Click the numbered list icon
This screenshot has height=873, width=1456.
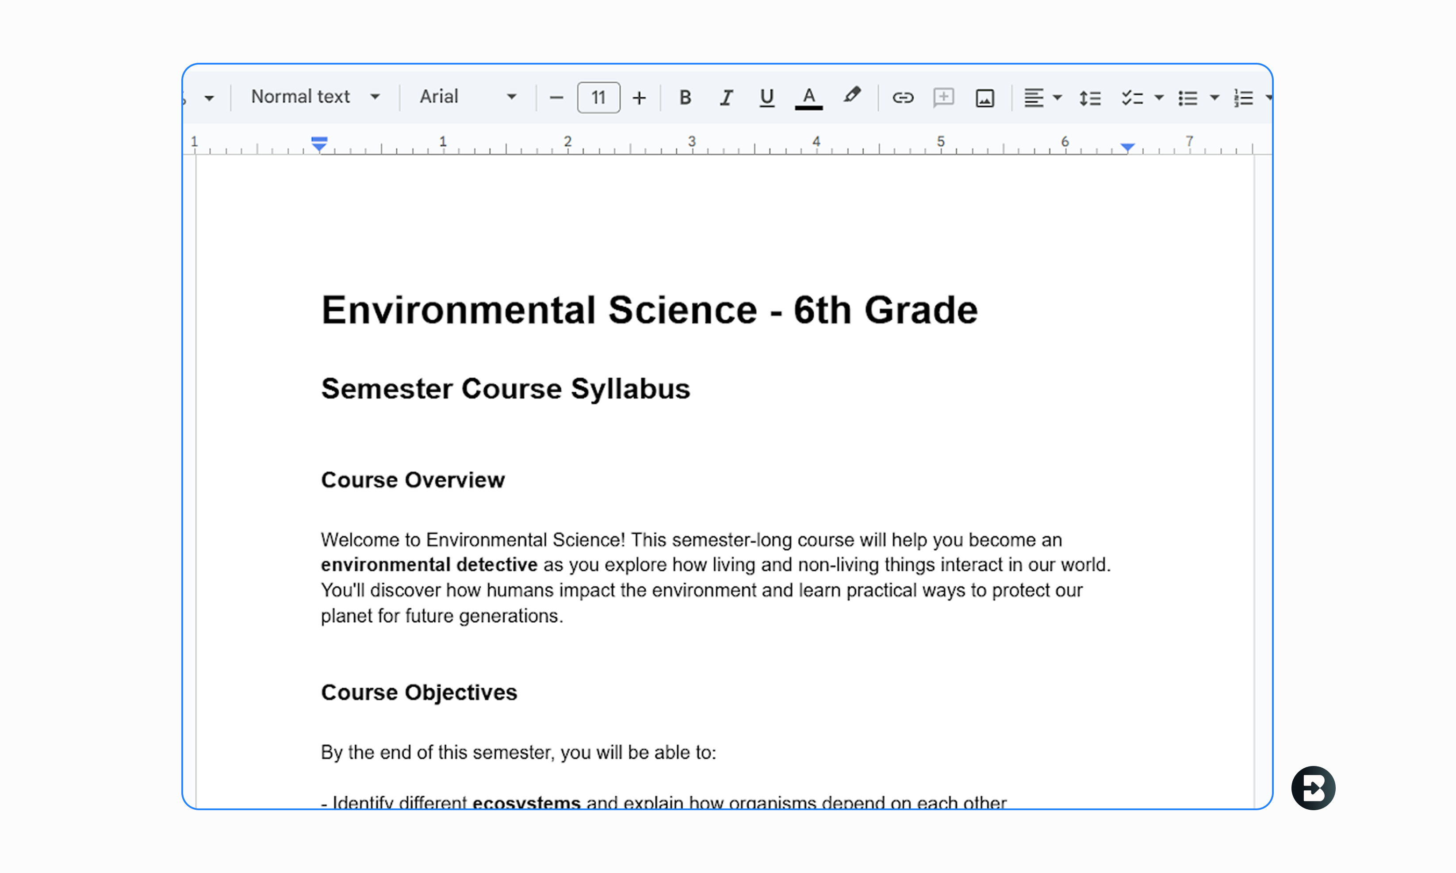(x=1243, y=98)
